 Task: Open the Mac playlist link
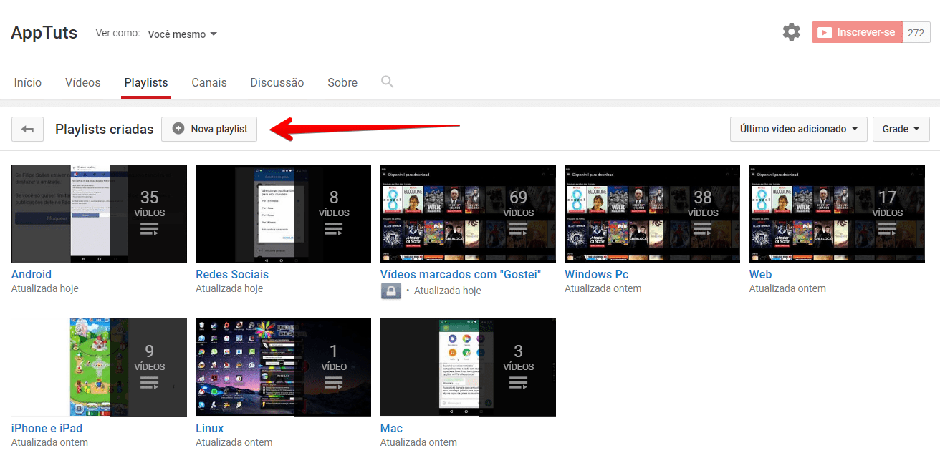coord(391,428)
